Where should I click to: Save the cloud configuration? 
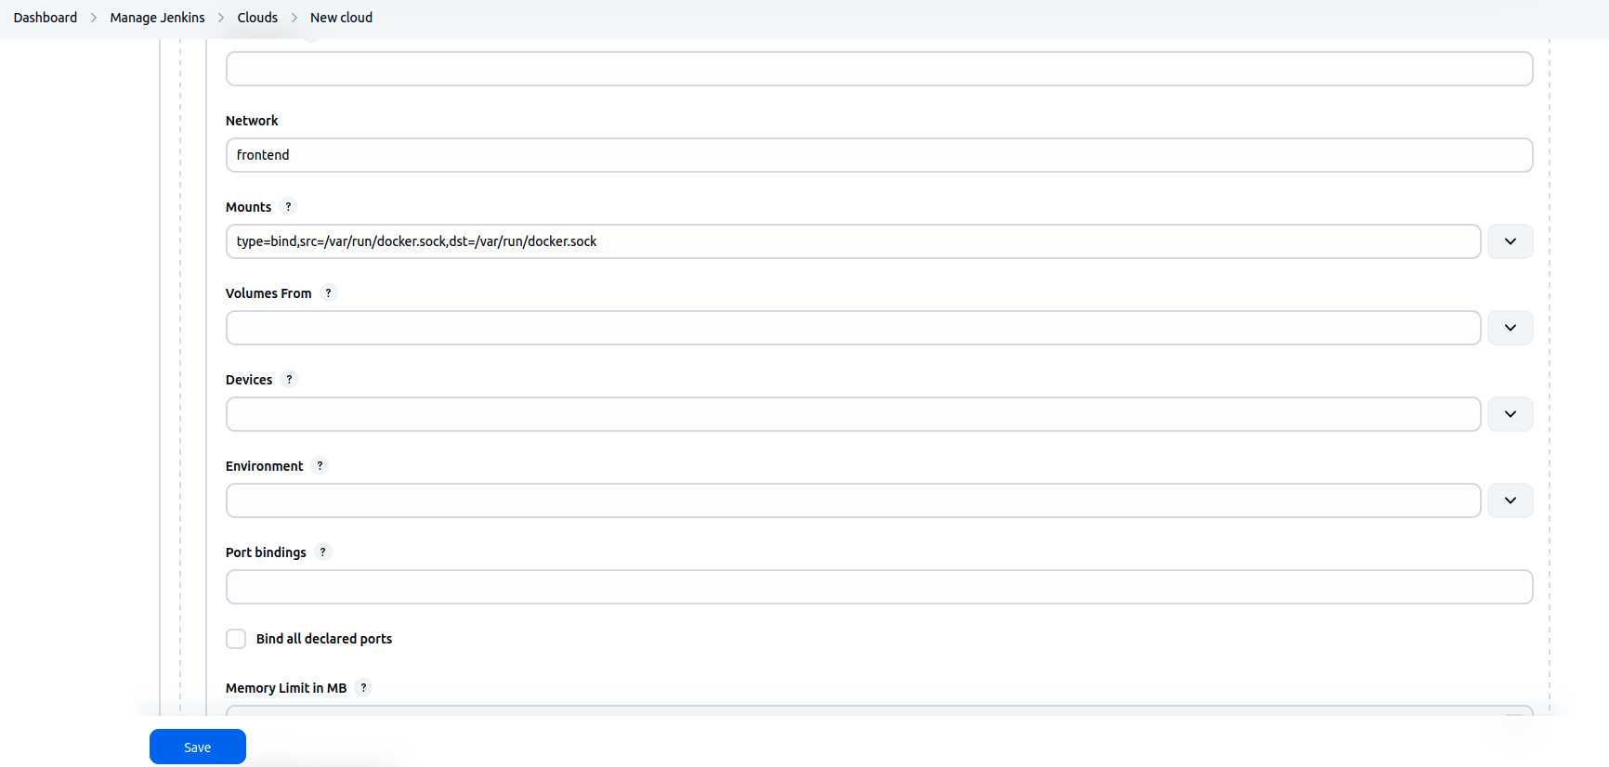coord(197,747)
